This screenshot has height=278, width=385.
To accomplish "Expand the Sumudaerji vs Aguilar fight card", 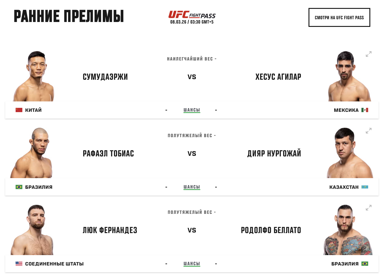I will tap(368, 54).
